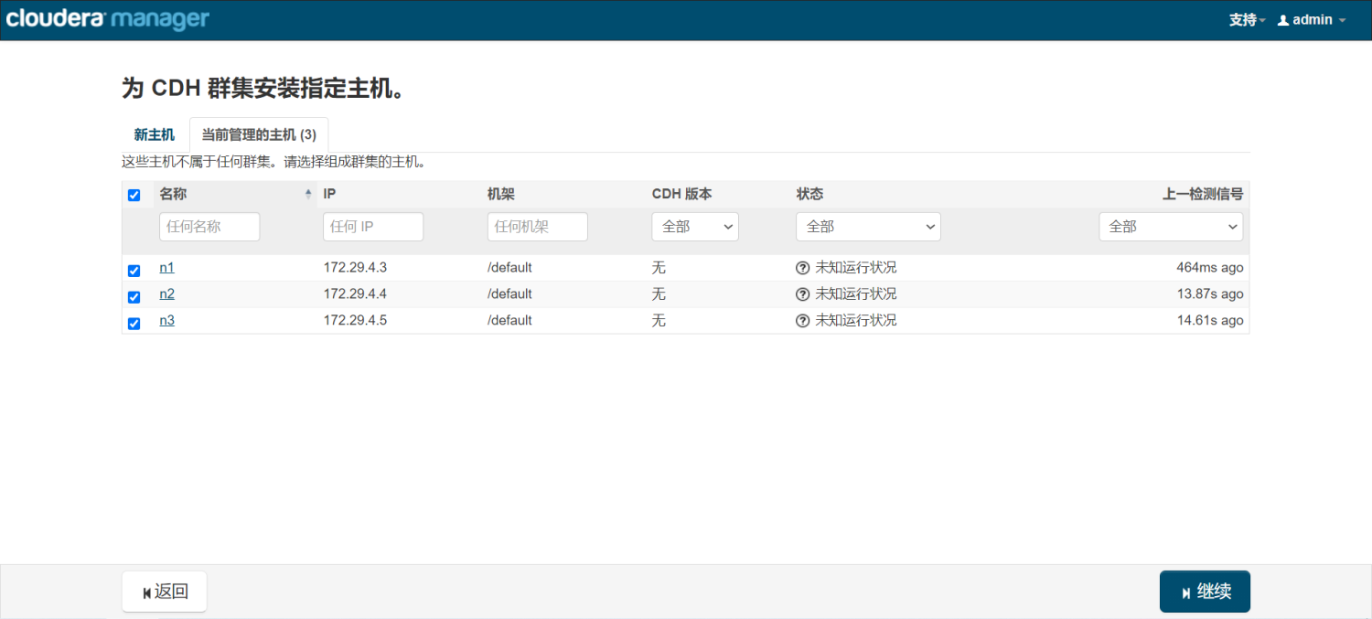Screen dimensions: 1372x619
Task: Switch to the 新主机 tab
Action: pyautogui.click(x=155, y=134)
